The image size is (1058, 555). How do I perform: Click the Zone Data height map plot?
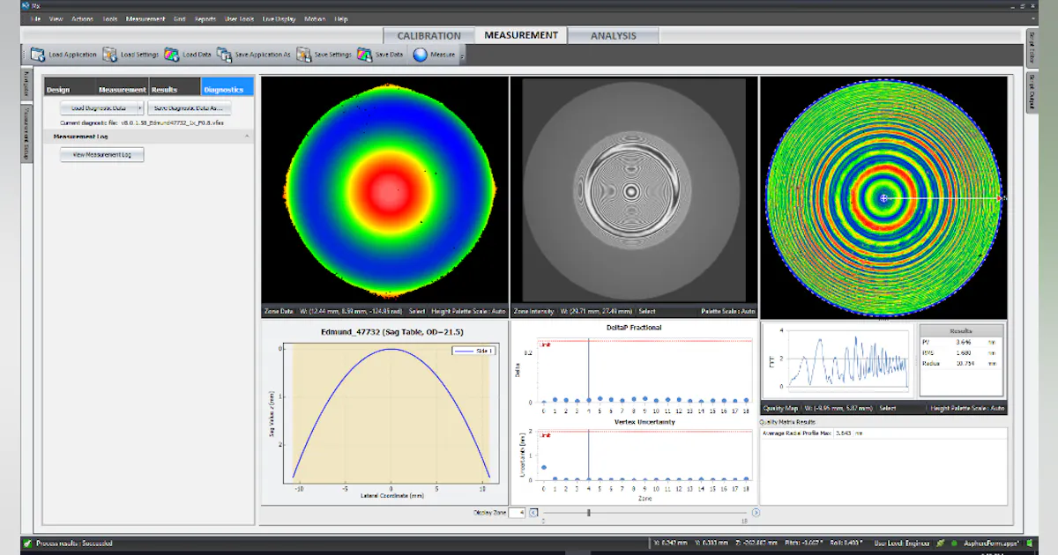[x=385, y=190]
